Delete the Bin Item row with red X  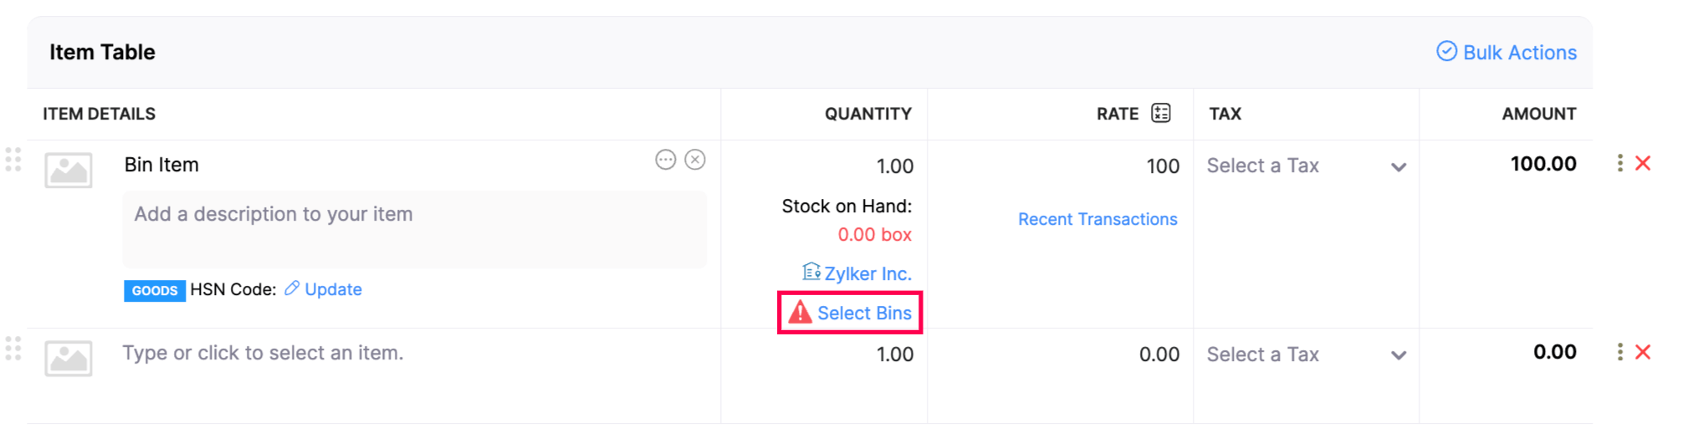(1643, 163)
